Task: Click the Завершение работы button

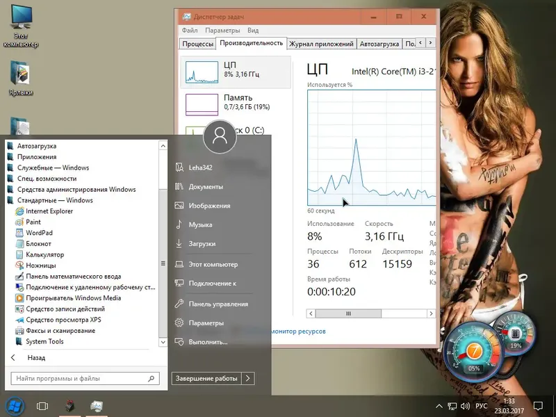Action: (x=206, y=378)
